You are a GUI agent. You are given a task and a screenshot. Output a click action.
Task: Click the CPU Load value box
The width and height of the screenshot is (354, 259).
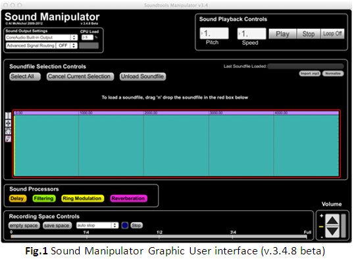point(88,37)
